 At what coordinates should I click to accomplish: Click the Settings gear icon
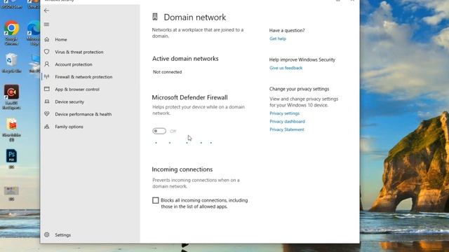pyautogui.click(x=47, y=235)
